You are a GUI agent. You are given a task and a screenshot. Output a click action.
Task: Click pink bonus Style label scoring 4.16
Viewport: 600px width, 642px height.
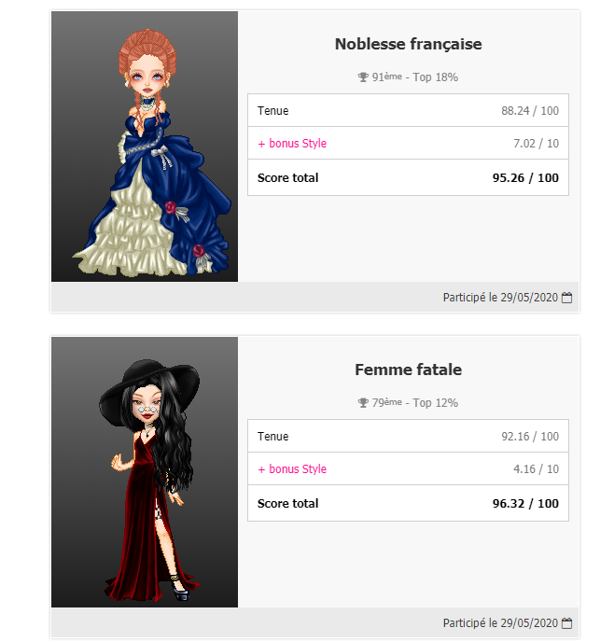click(x=292, y=468)
